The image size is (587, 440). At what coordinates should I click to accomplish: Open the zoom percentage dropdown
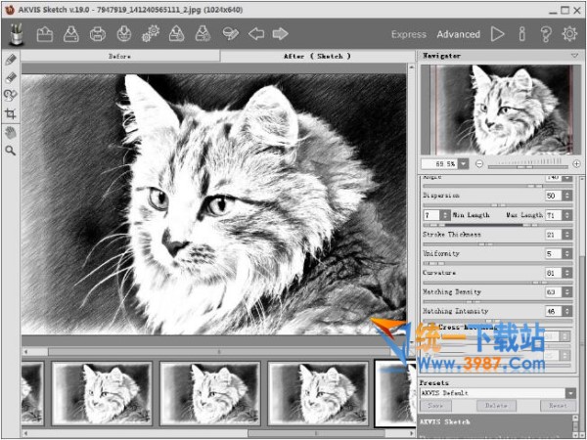[x=463, y=164]
